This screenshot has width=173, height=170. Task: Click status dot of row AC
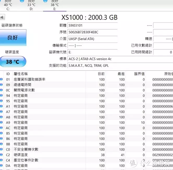[1, 128]
